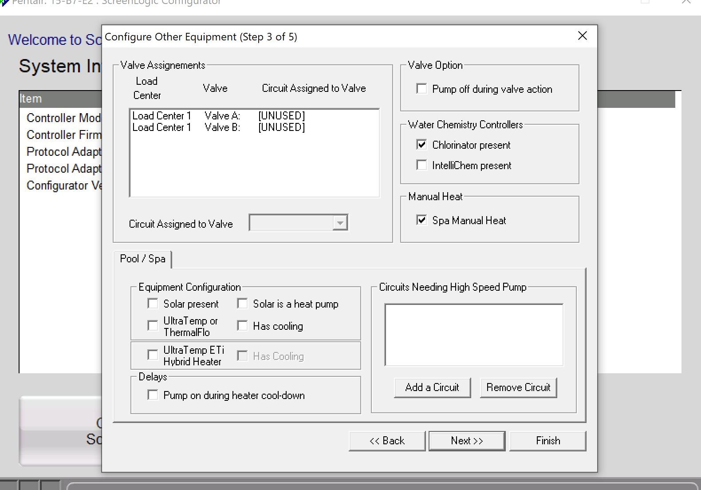Toggle Spa Manual Heat checkbox

click(x=421, y=220)
